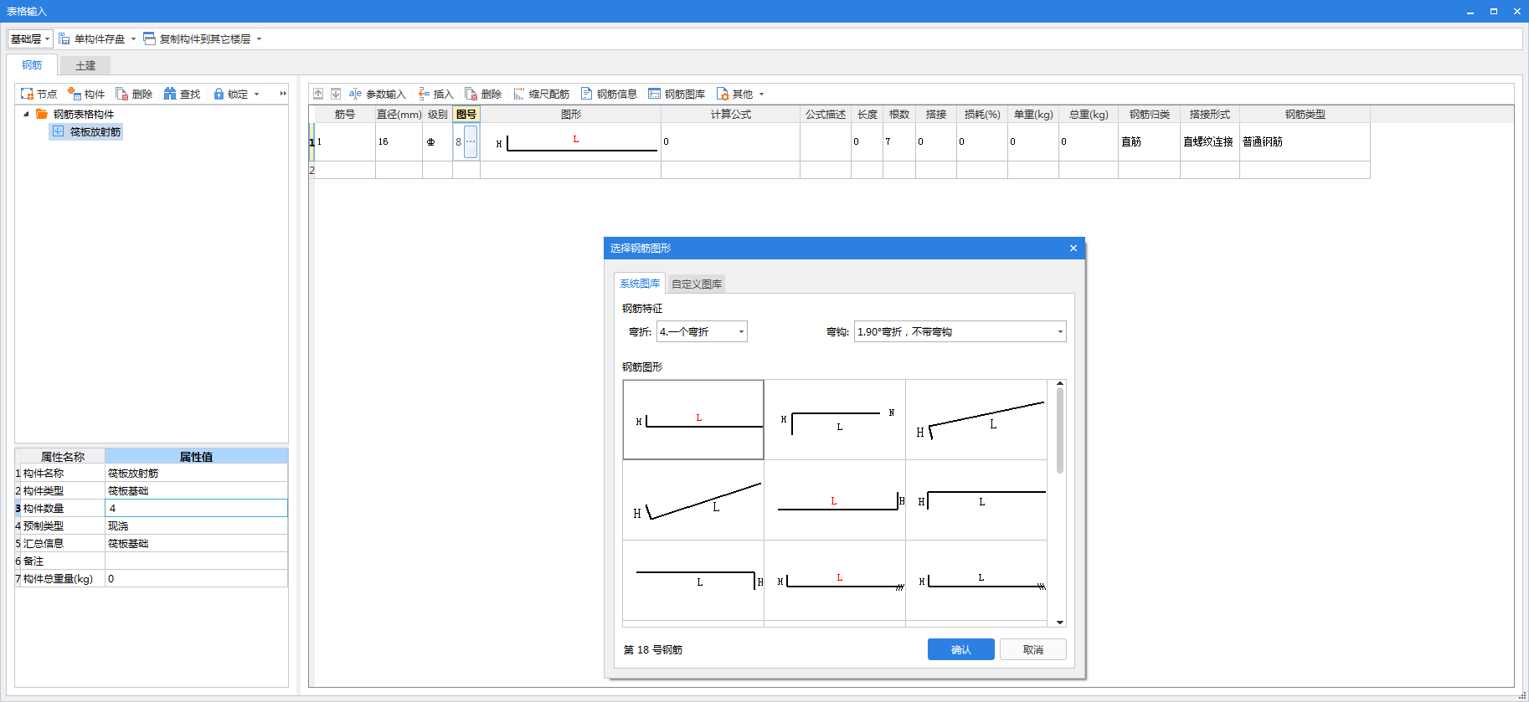Click the 节点 (node) toolbar icon
This screenshot has width=1529, height=702.
pos(28,94)
